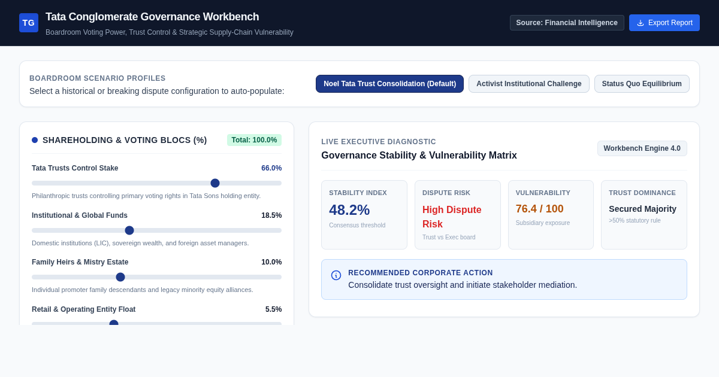
Task: Click the Trust vs Exec board caption
Action: click(449, 238)
